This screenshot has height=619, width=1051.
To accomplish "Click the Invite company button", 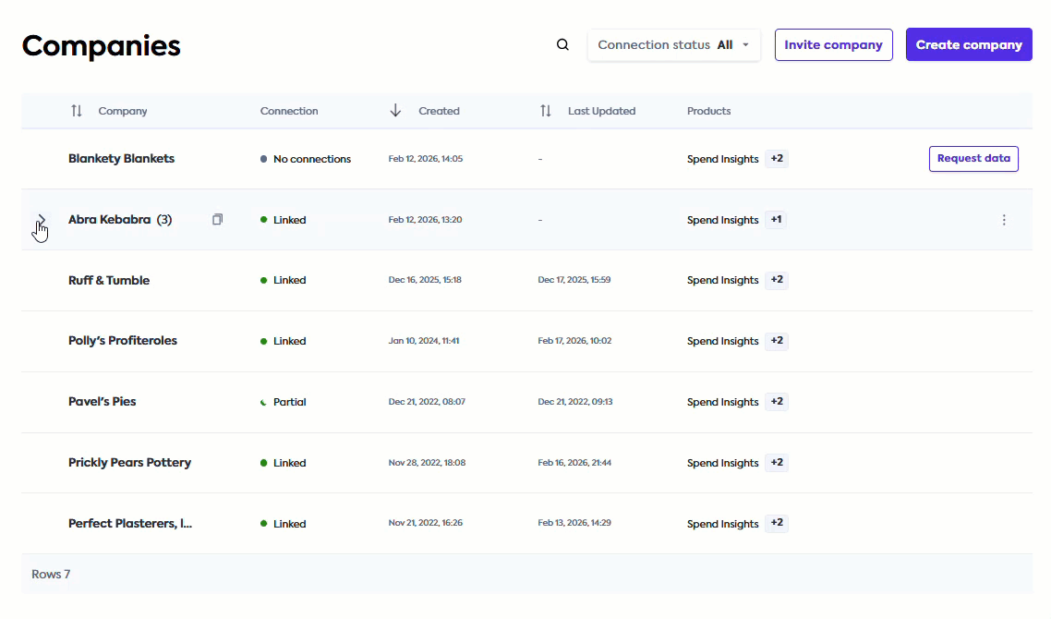I will pos(833,44).
